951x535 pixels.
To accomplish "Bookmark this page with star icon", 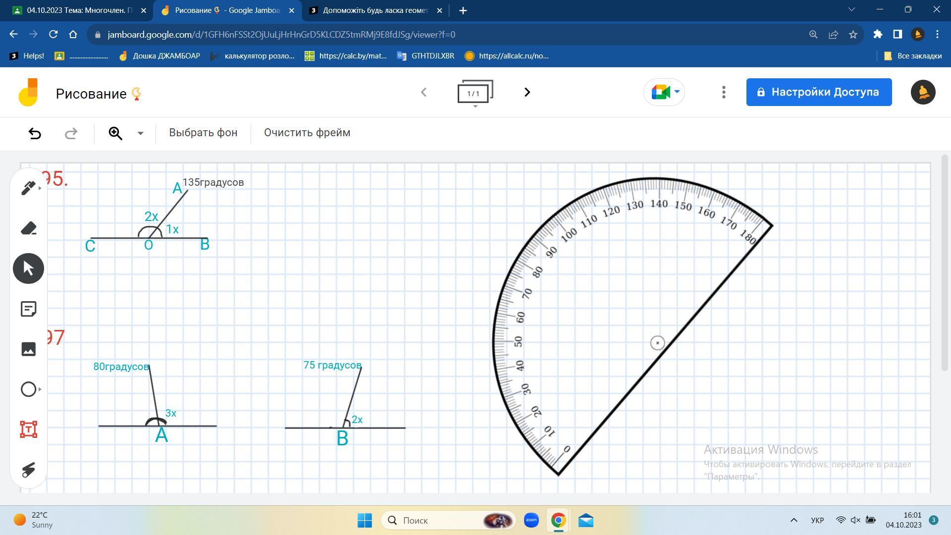I will coord(853,35).
